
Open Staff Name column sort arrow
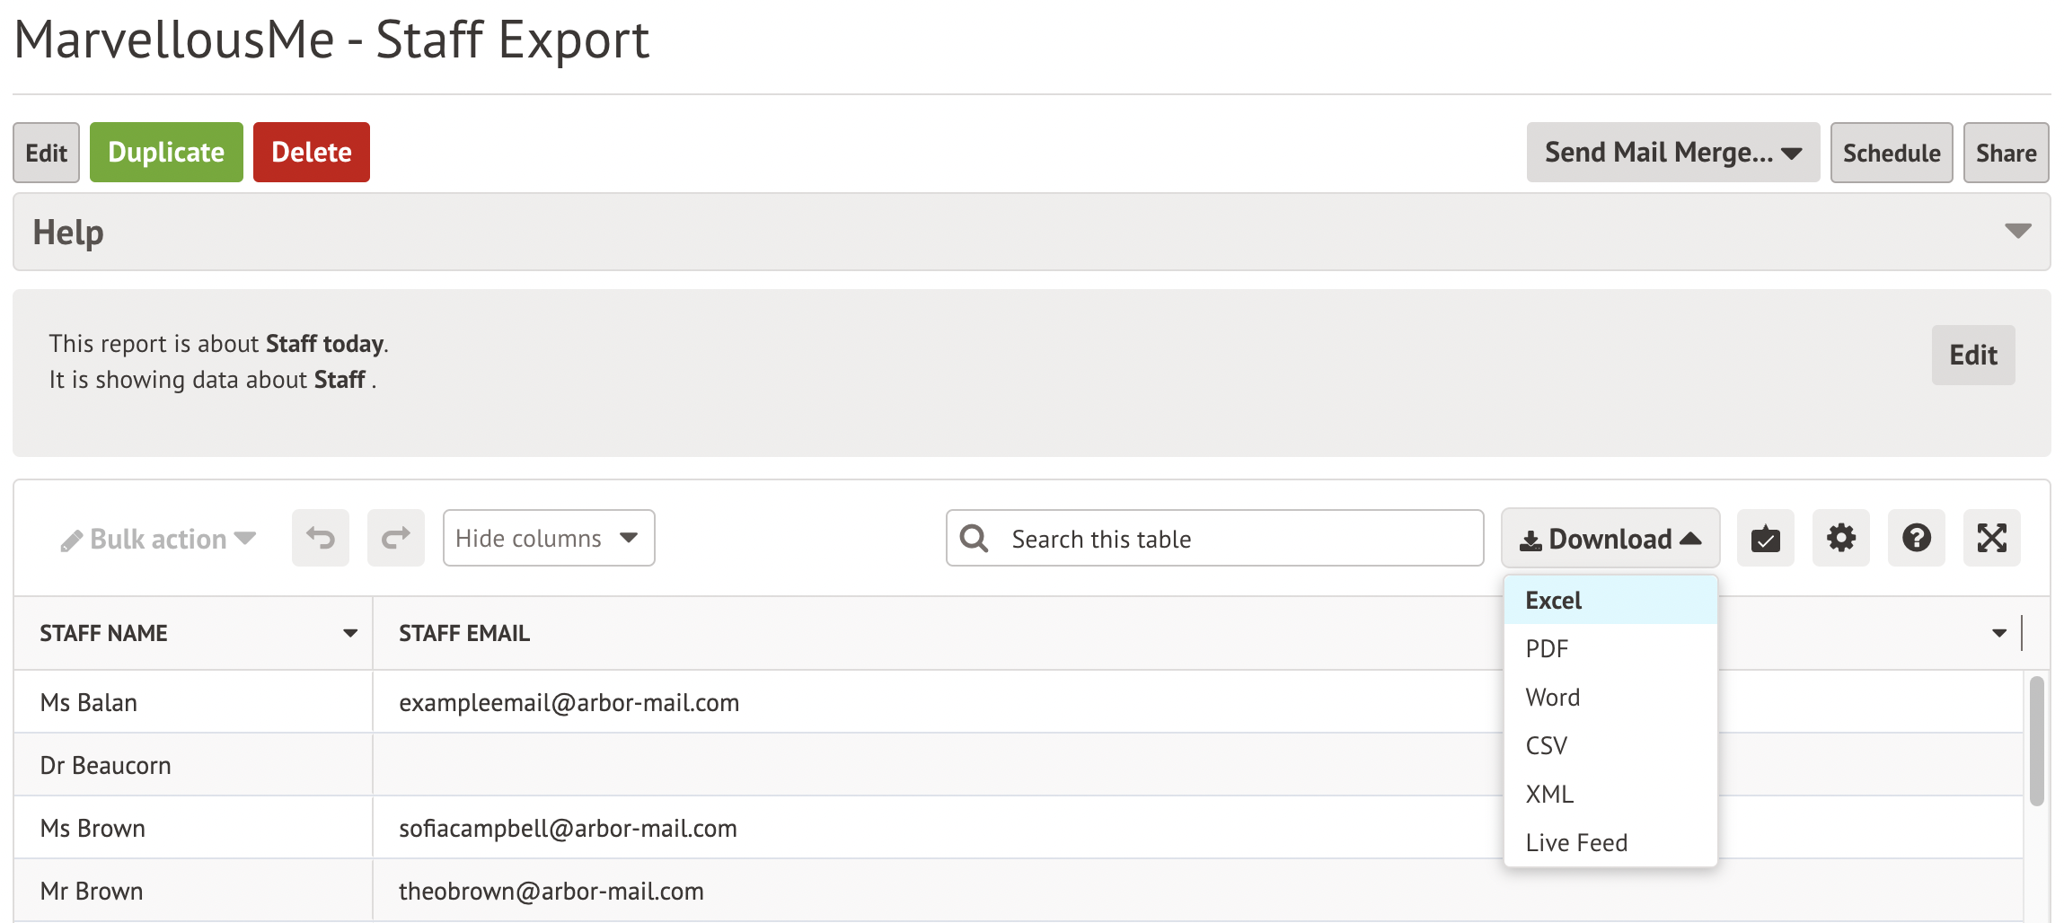(x=350, y=633)
